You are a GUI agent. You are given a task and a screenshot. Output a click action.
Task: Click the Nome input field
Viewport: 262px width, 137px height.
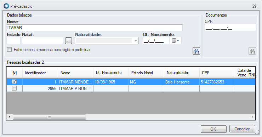click(x=95, y=28)
